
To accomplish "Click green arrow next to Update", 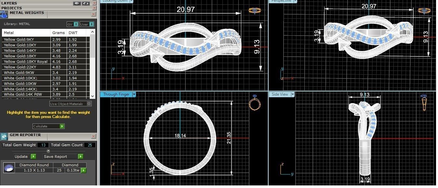I will (x=33, y=157).
